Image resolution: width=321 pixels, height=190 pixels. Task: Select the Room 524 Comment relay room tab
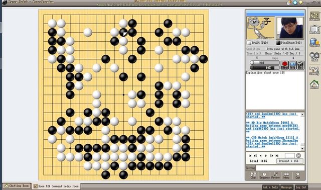pyautogui.click(x=56, y=186)
